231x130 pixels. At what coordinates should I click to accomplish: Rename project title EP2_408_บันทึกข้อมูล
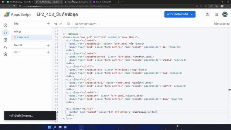pos(57,14)
